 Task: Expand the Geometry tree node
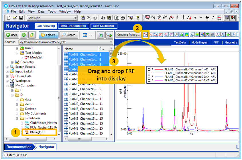(x=12, y=62)
